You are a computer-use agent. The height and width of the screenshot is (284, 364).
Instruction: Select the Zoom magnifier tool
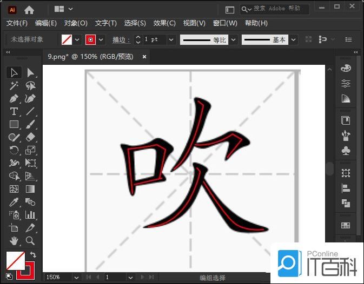(x=30, y=241)
